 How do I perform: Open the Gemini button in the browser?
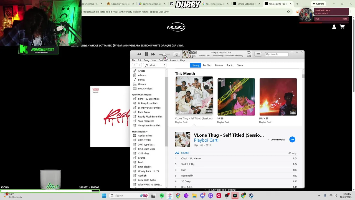coord(318,4)
